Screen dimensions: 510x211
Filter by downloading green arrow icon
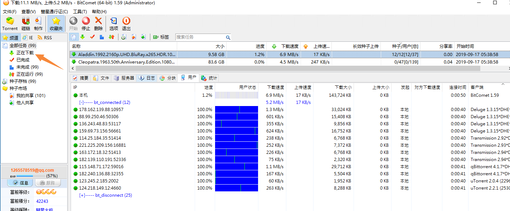[83, 37]
